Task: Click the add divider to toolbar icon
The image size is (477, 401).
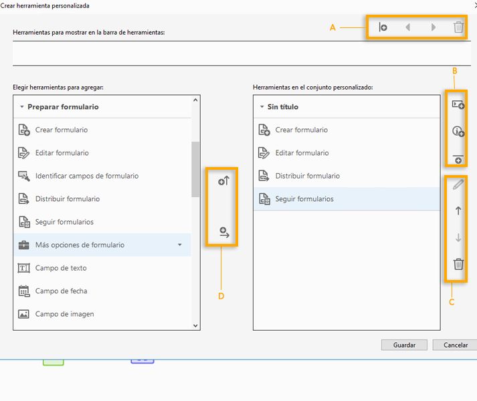Action: pyautogui.click(x=383, y=27)
